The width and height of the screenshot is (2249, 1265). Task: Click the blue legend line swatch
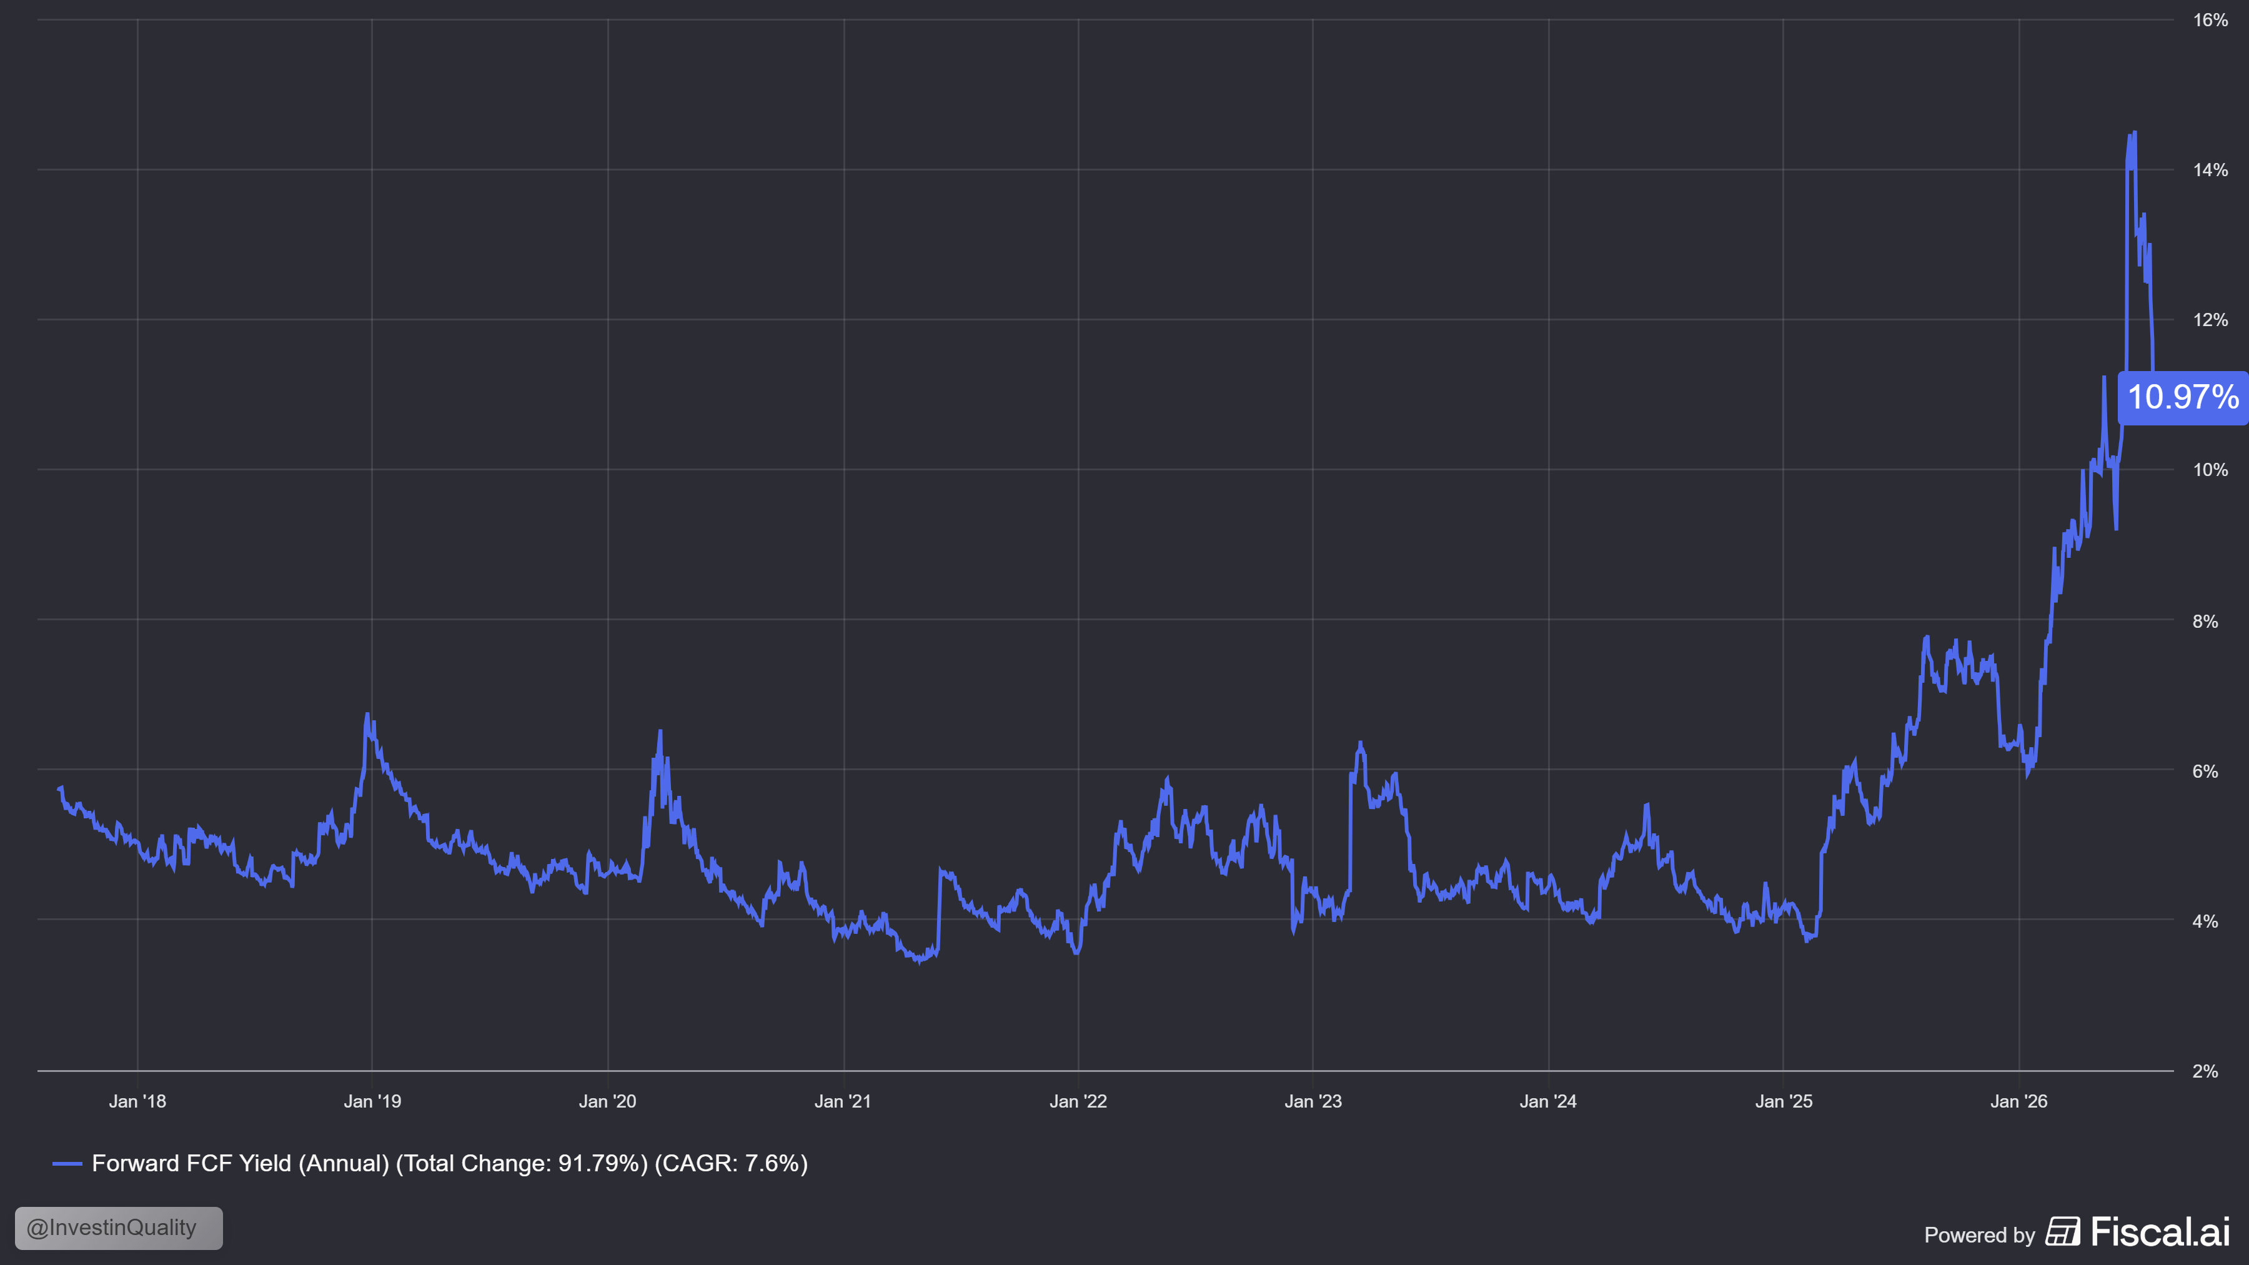click(67, 1164)
